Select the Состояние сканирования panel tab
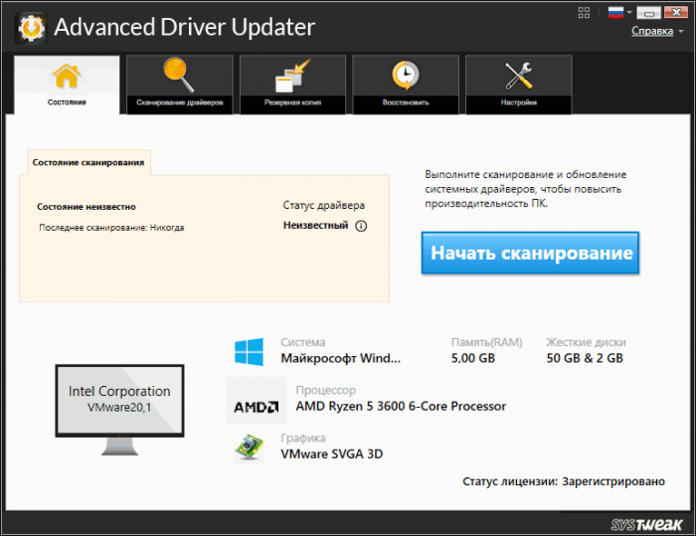This screenshot has width=696, height=536. (88, 162)
